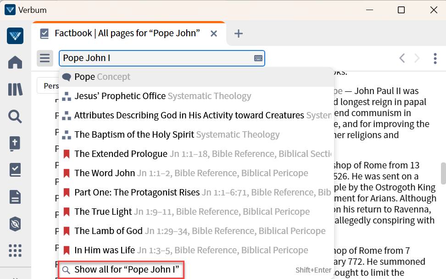The width and height of the screenshot is (446, 279).
Task: Open the Bible cross book icon
Action: [15, 143]
